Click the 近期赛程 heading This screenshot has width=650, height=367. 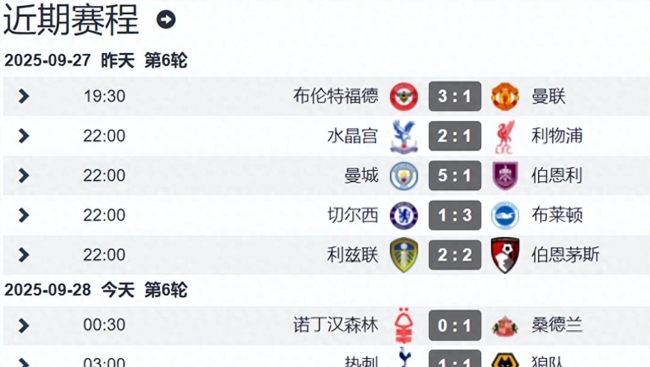71,19
